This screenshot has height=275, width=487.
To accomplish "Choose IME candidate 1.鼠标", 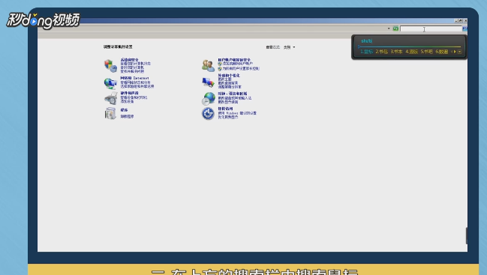I will (366, 52).
